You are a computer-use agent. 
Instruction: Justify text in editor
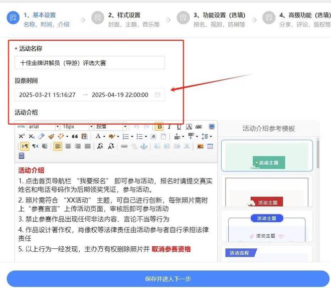tap(87, 146)
